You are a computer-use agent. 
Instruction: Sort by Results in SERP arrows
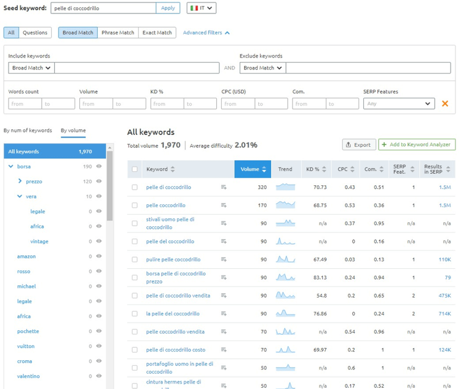448,169
